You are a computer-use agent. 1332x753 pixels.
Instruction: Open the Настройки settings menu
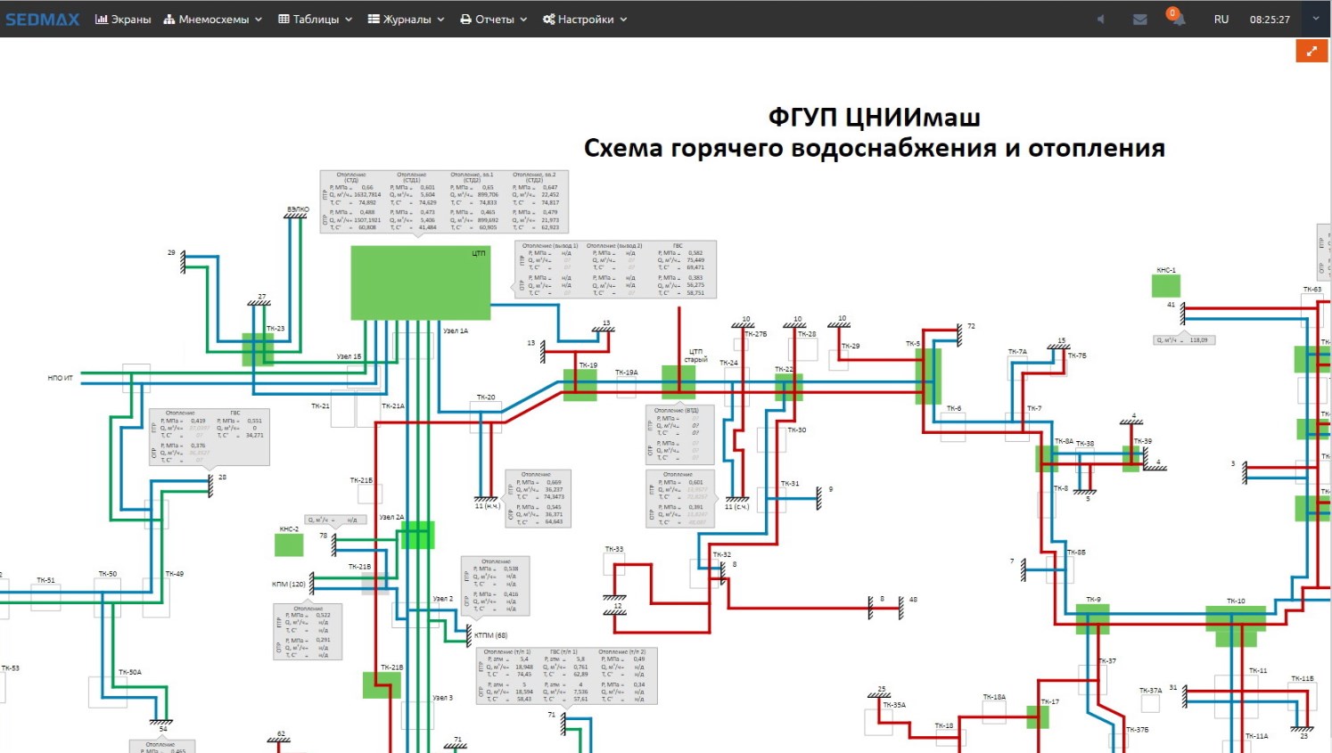point(585,19)
